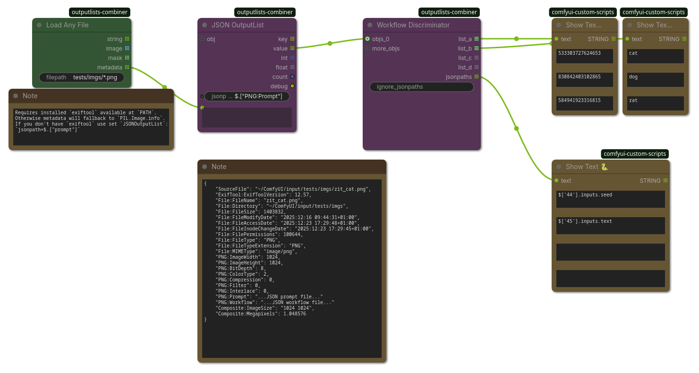
Task: Collapse the Load Any File node via its dot
Action: [40, 25]
